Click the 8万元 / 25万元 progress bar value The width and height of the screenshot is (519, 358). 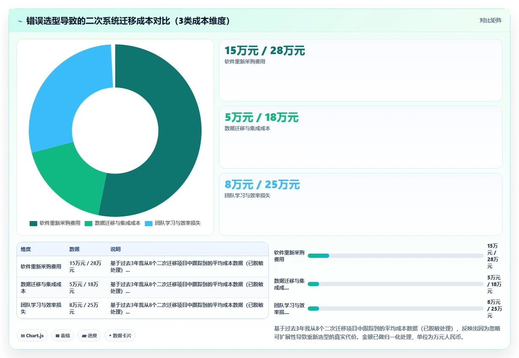point(494,309)
